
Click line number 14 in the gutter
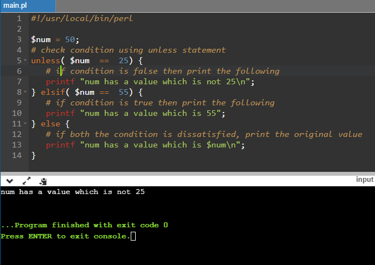pos(17,155)
